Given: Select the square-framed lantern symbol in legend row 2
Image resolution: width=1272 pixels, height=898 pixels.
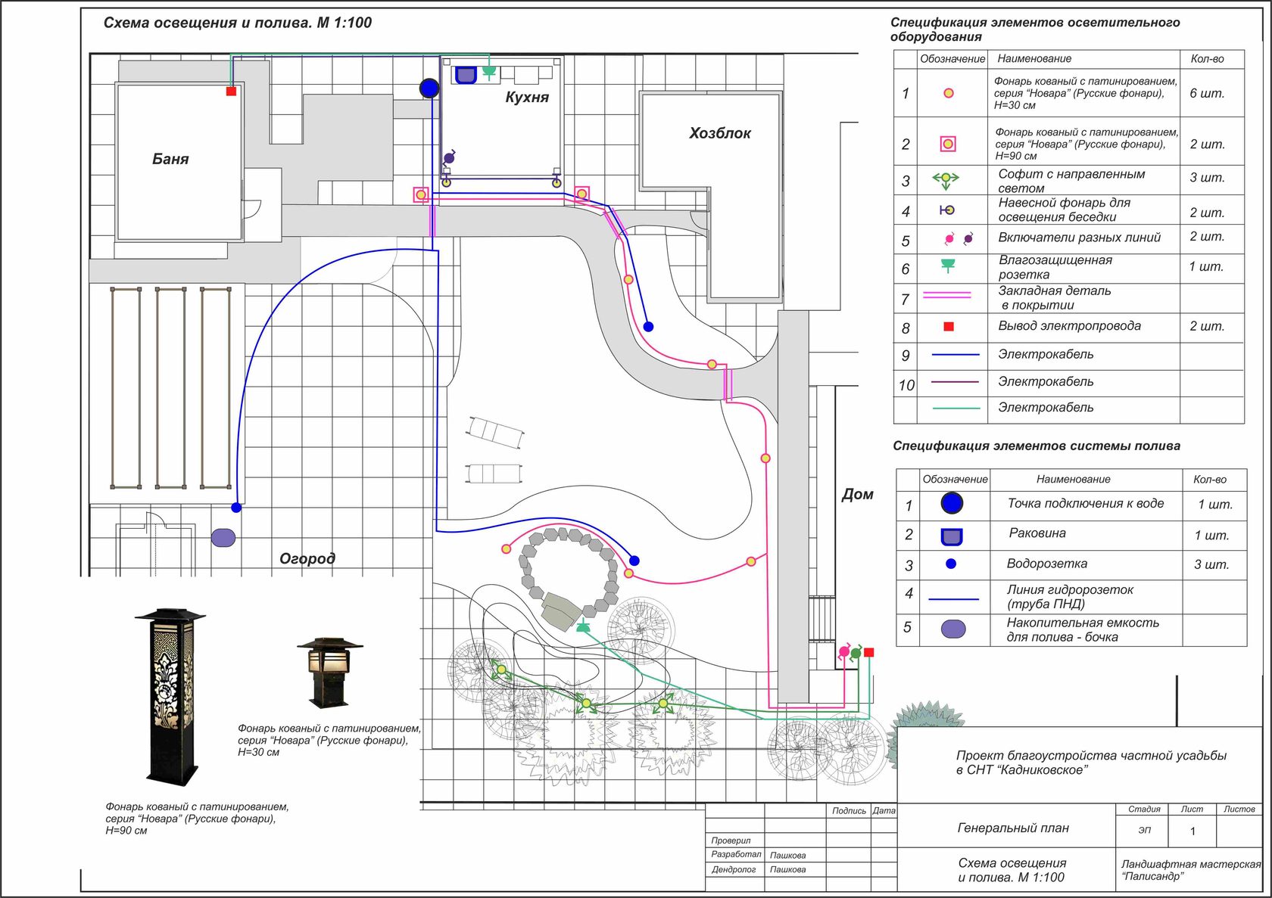Looking at the screenshot, I should [x=948, y=144].
